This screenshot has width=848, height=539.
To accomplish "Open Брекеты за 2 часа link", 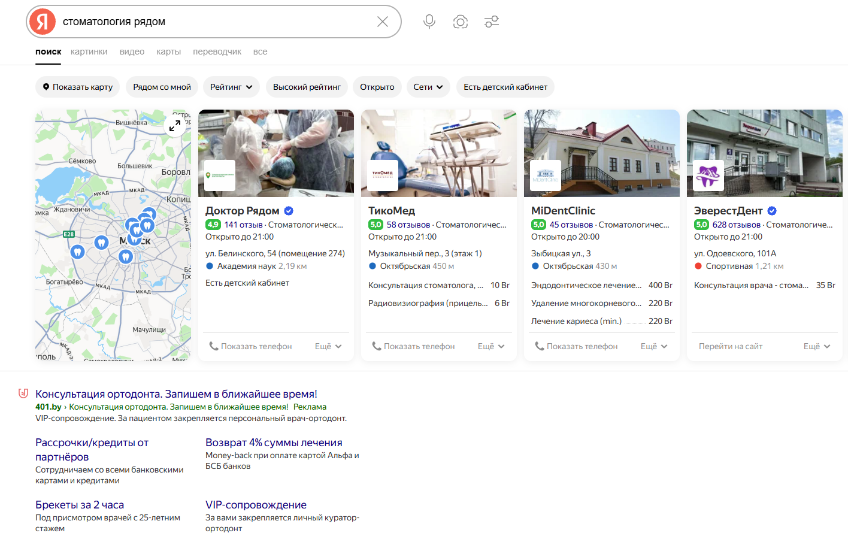I will [x=80, y=505].
